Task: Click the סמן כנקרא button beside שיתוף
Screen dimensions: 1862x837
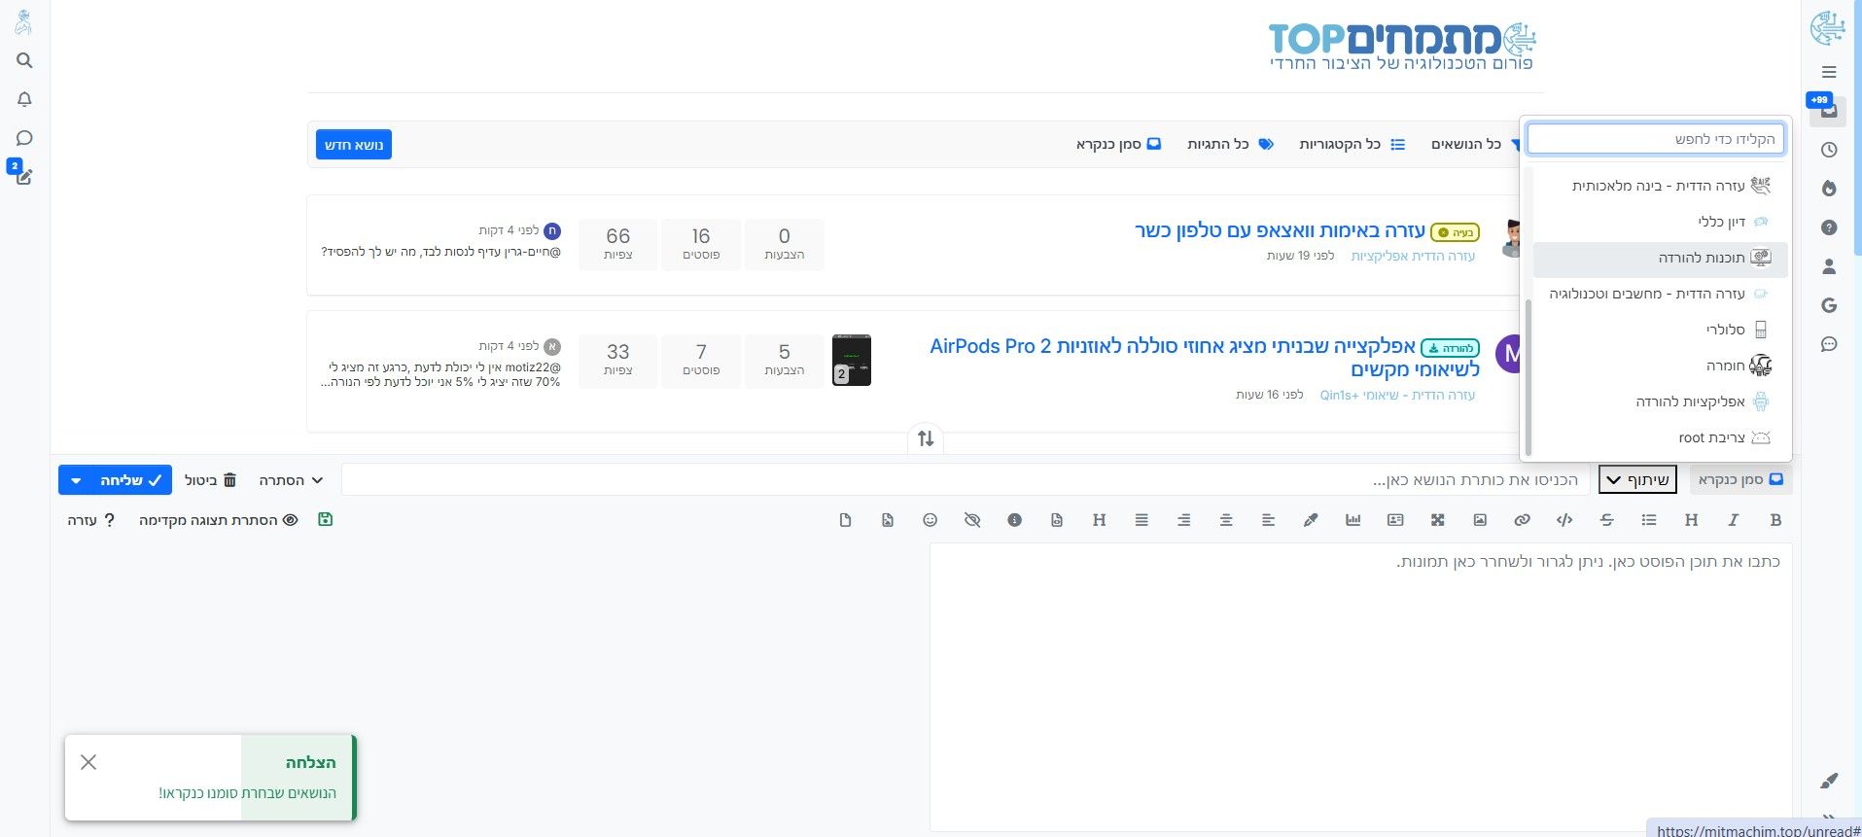Action: 1740,479
